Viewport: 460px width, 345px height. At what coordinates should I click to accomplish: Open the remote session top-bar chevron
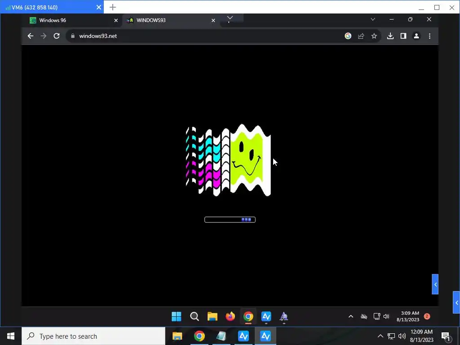point(230,18)
